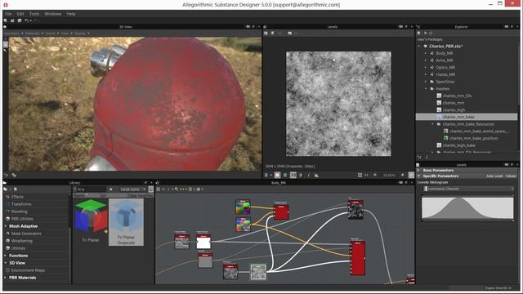The image size is (523, 294).
Task: Toggle the tiling grid icon in 2D view bottom bar
Action: pyautogui.click(x=293, y=175)
